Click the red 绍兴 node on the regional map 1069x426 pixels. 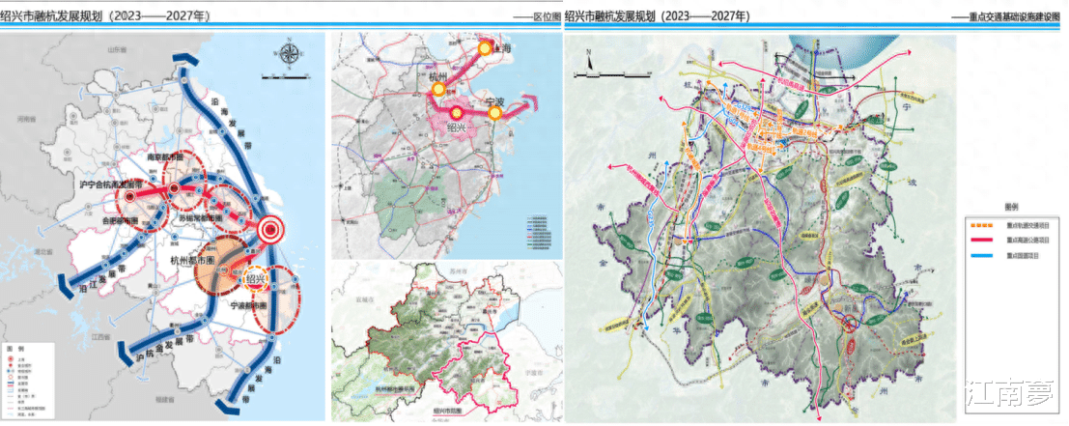click(x=456, y=113)
